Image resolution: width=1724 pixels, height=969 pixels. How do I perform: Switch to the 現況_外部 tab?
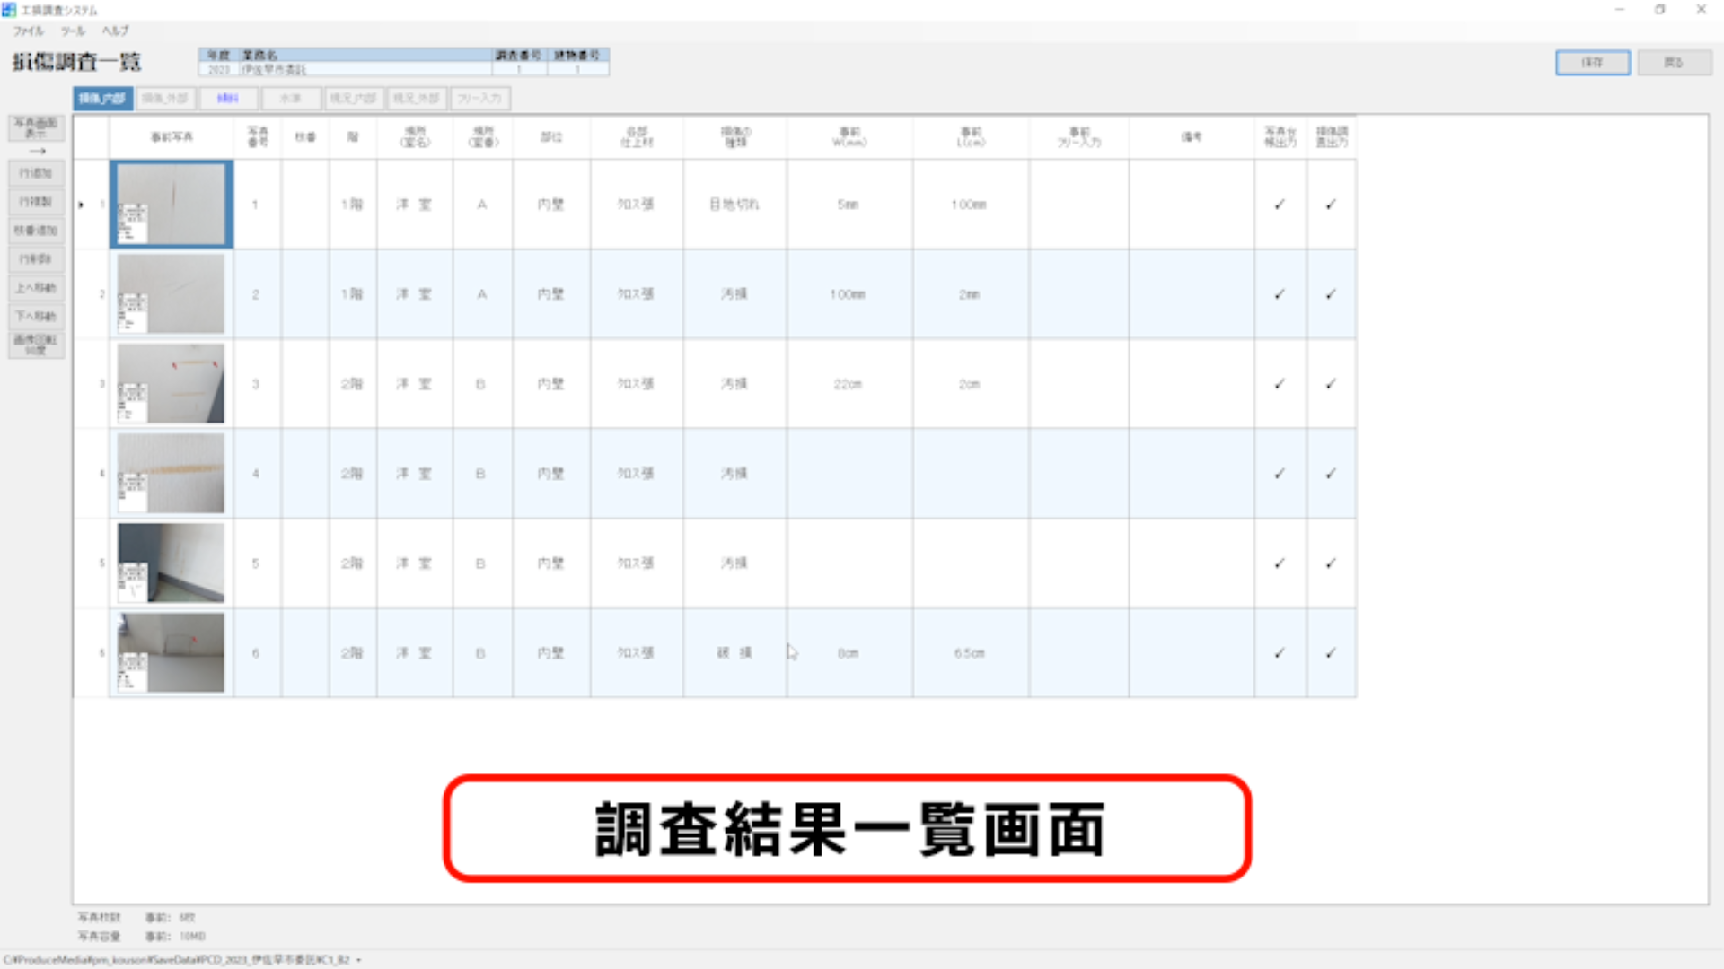417,98
